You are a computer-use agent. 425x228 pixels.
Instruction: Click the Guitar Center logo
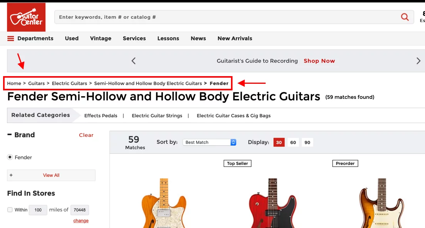tap(26, 17)
